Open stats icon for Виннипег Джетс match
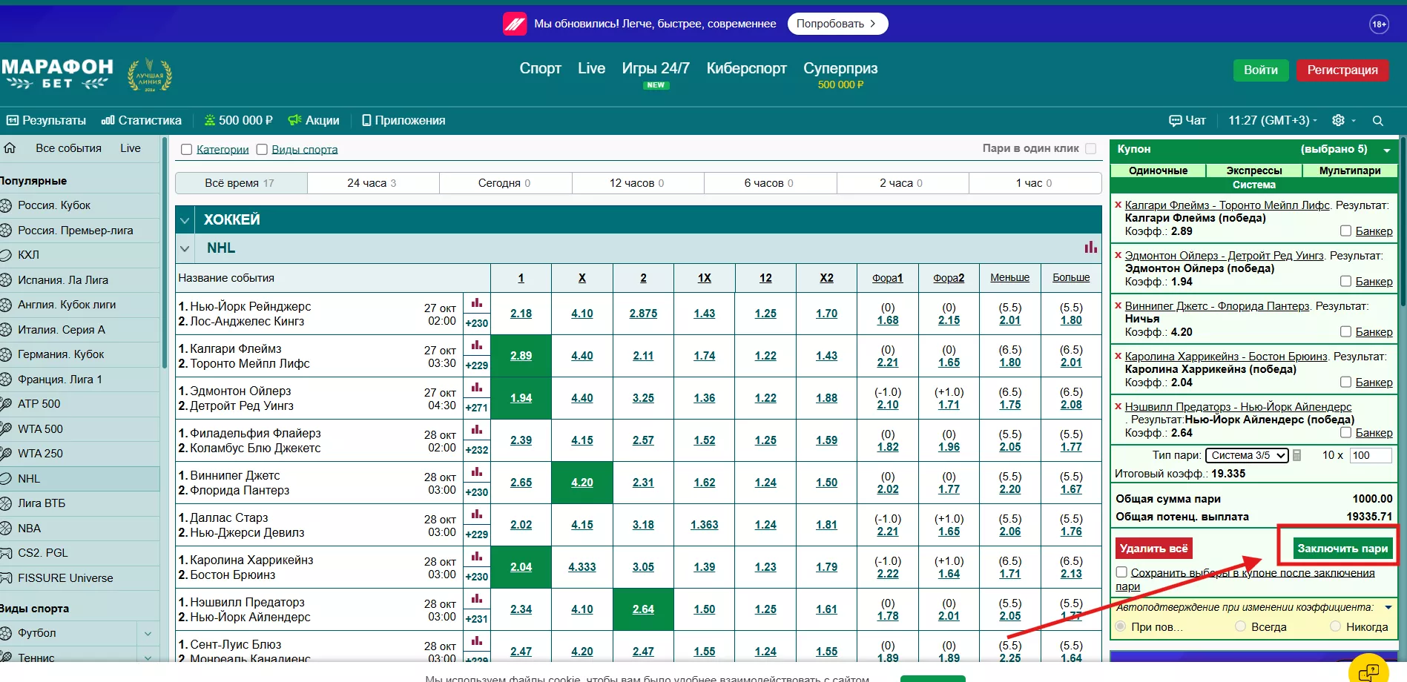This screenshot has height=682, width=1407. (477, 472)
